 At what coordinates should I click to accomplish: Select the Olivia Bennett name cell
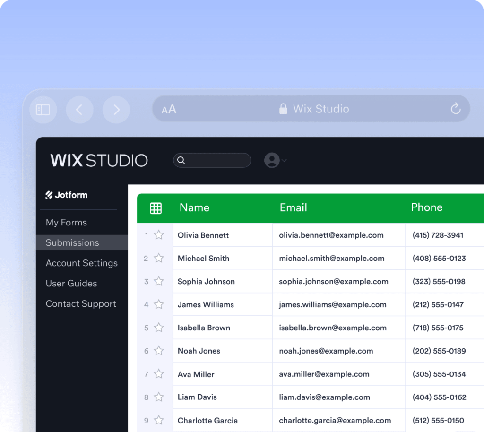(x=223, y=235)
